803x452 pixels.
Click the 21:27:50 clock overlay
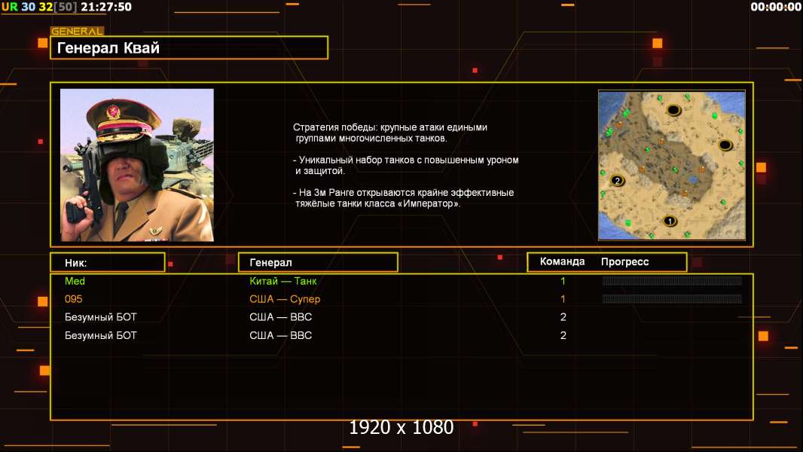coord(106,7)
